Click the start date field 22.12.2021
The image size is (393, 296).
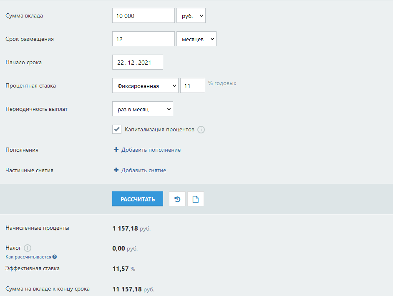(x=138, y=62)
